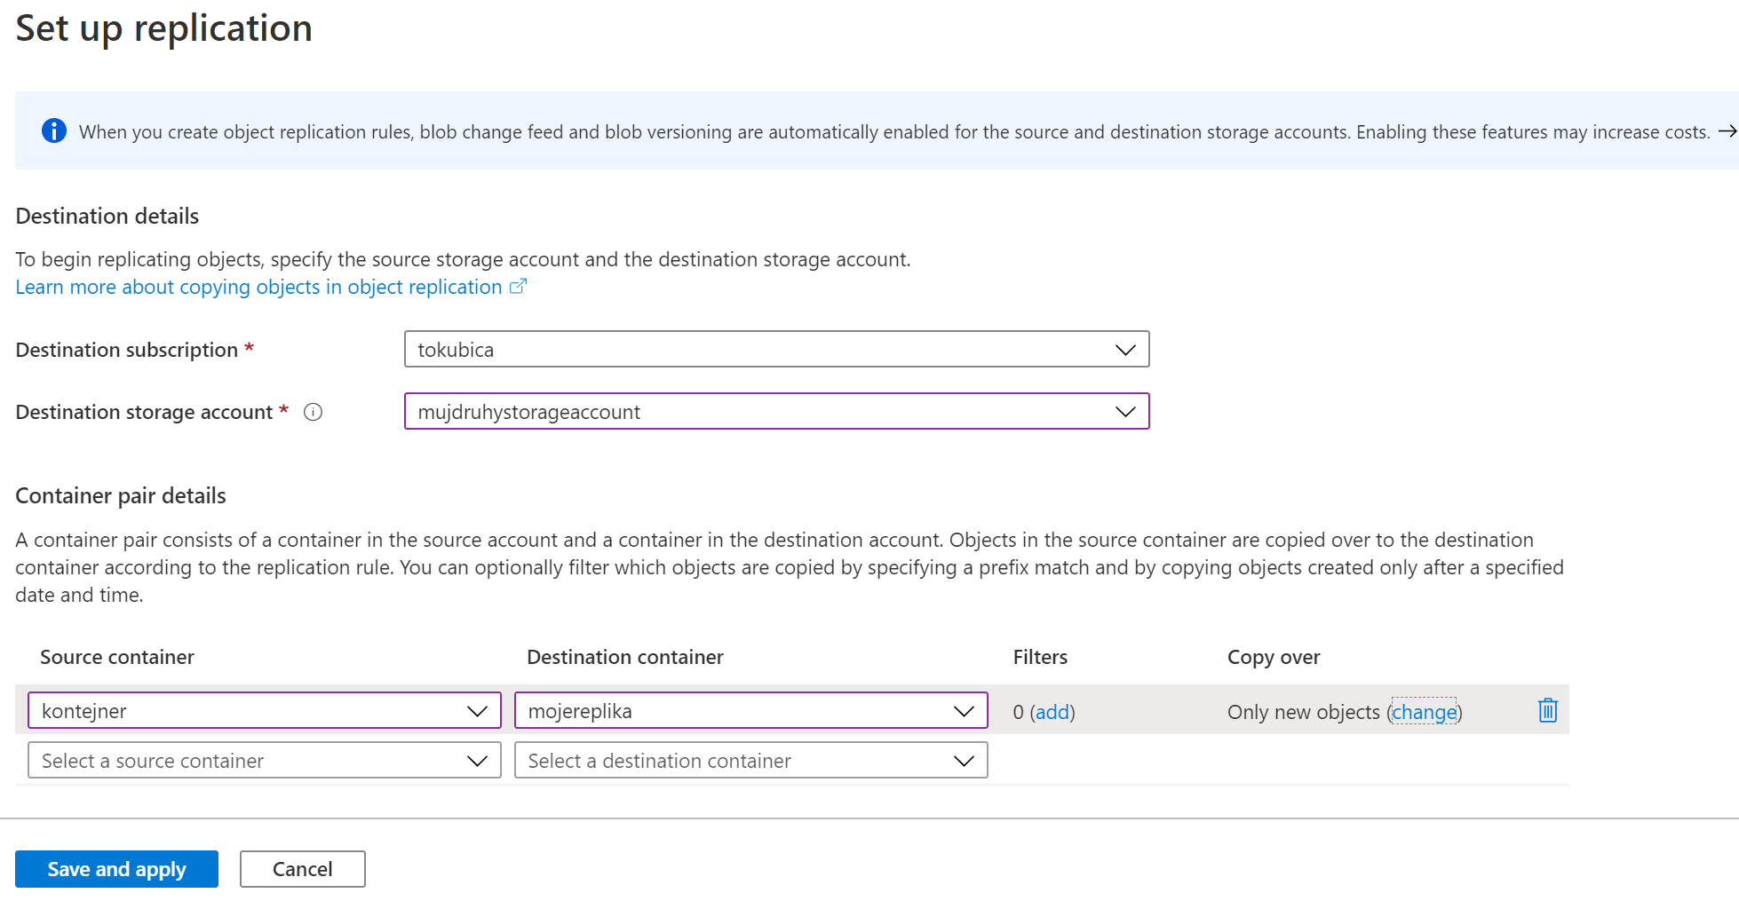Click the chevron in the Destination subscription field
1739x901 pixels.
point(1125,350)
